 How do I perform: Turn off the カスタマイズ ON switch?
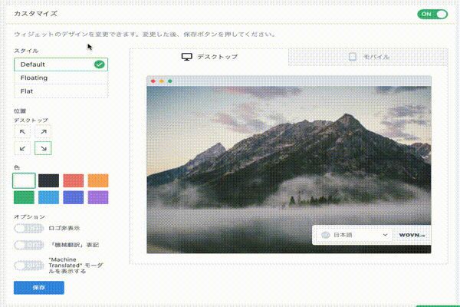[432, 14]
